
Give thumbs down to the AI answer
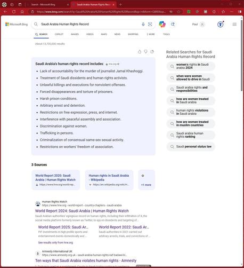[145, 52]
